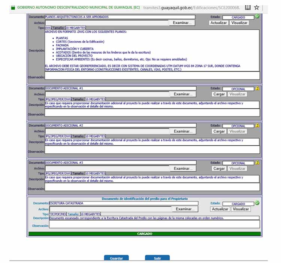Viewport: 281px width, 263px height.
Task: Save the form with Guardar
Action: click(116, 258)
